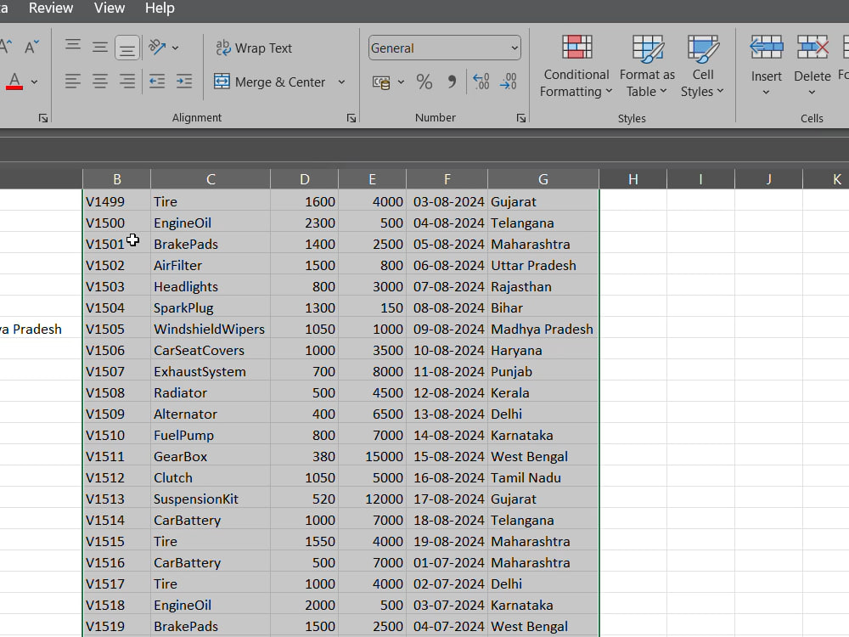The height and width of the screenshot is (637, 849).
Task: Click the Increase Indent icon
Action: tap(184, 82)
